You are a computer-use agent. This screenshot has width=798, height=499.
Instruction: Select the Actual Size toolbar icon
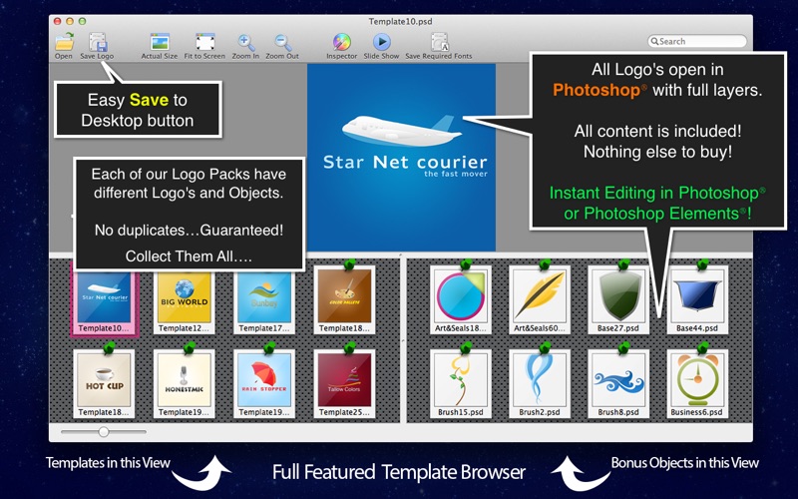pyautogui.click(x=160, y=42)
